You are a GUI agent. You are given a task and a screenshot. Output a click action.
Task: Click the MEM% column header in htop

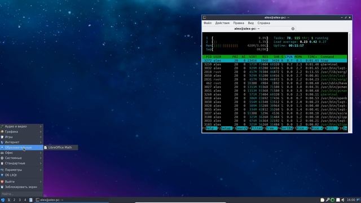(298, 57)
